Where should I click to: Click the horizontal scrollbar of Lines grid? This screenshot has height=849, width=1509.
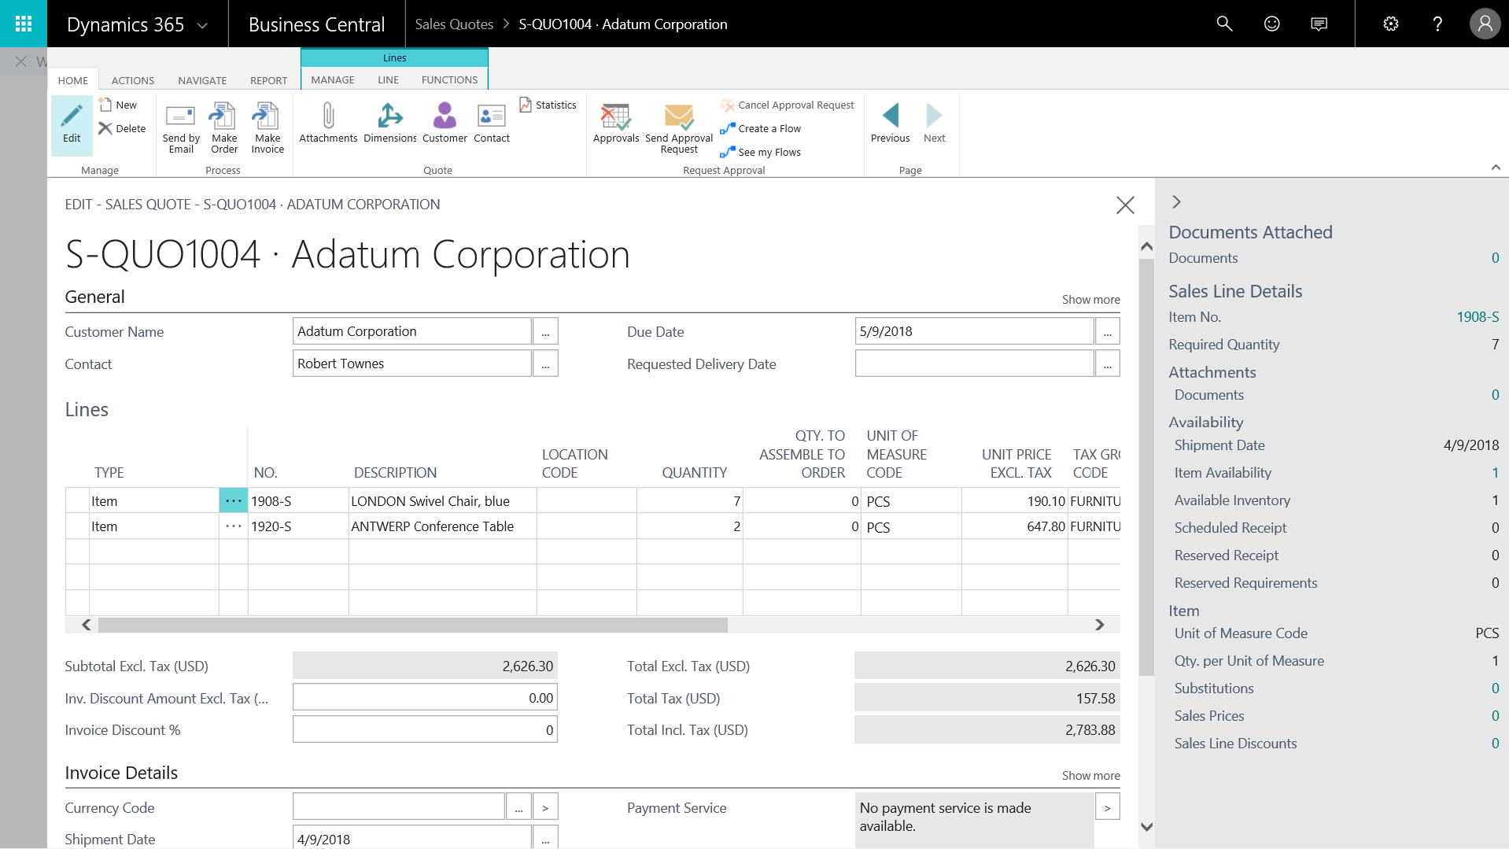[x=412, y=625]
